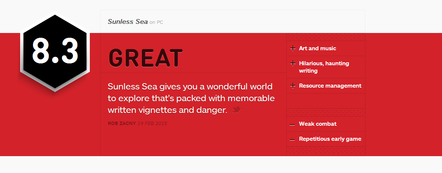Click the 19 Feb 2015 review date
Image resolution: width=442 pixels, height=173 pixels.
pyautogui.click(x=152, y=124)
